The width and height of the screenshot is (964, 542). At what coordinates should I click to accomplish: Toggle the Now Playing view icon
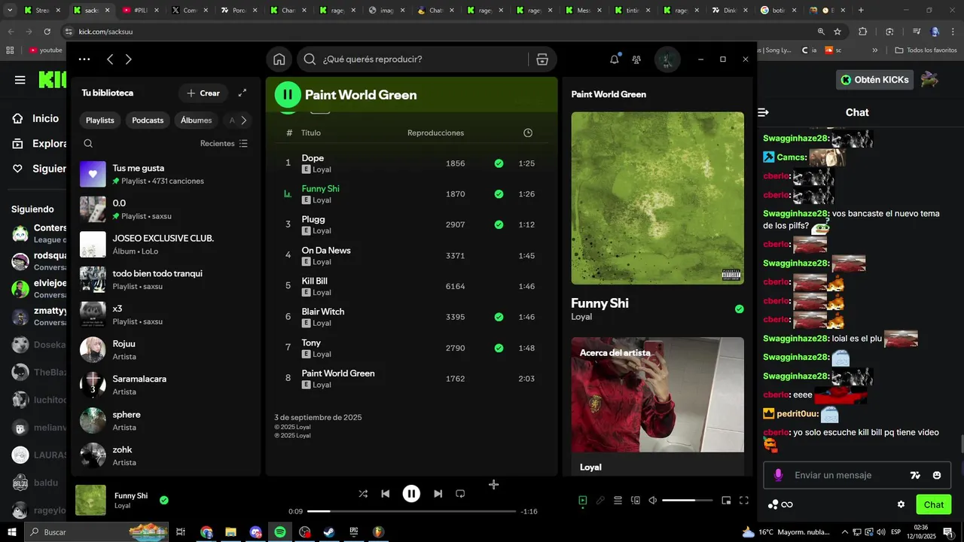click(x=582, y=500)
